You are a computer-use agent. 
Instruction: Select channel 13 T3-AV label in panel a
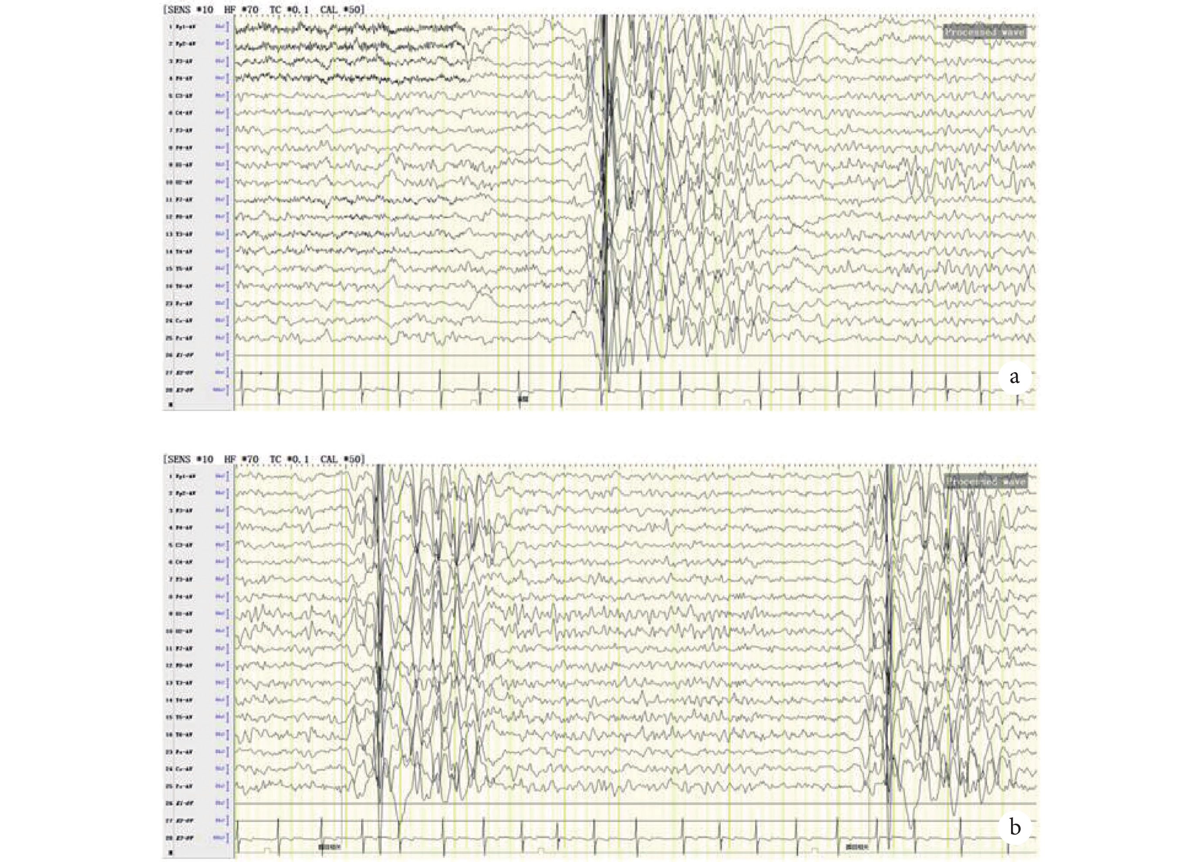point(180,234)
